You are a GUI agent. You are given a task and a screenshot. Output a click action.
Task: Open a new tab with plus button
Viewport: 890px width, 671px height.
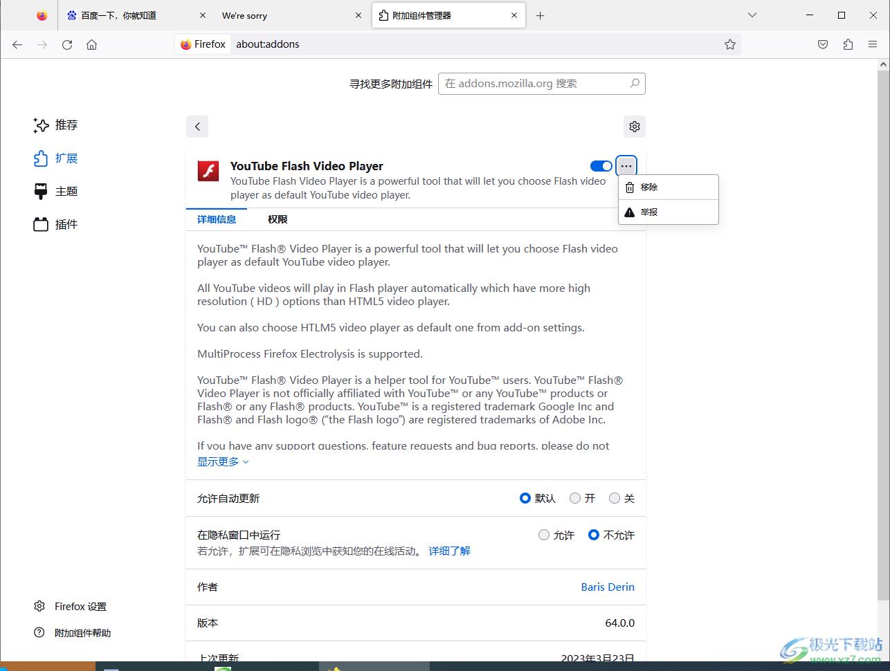(x=541, y=15)
